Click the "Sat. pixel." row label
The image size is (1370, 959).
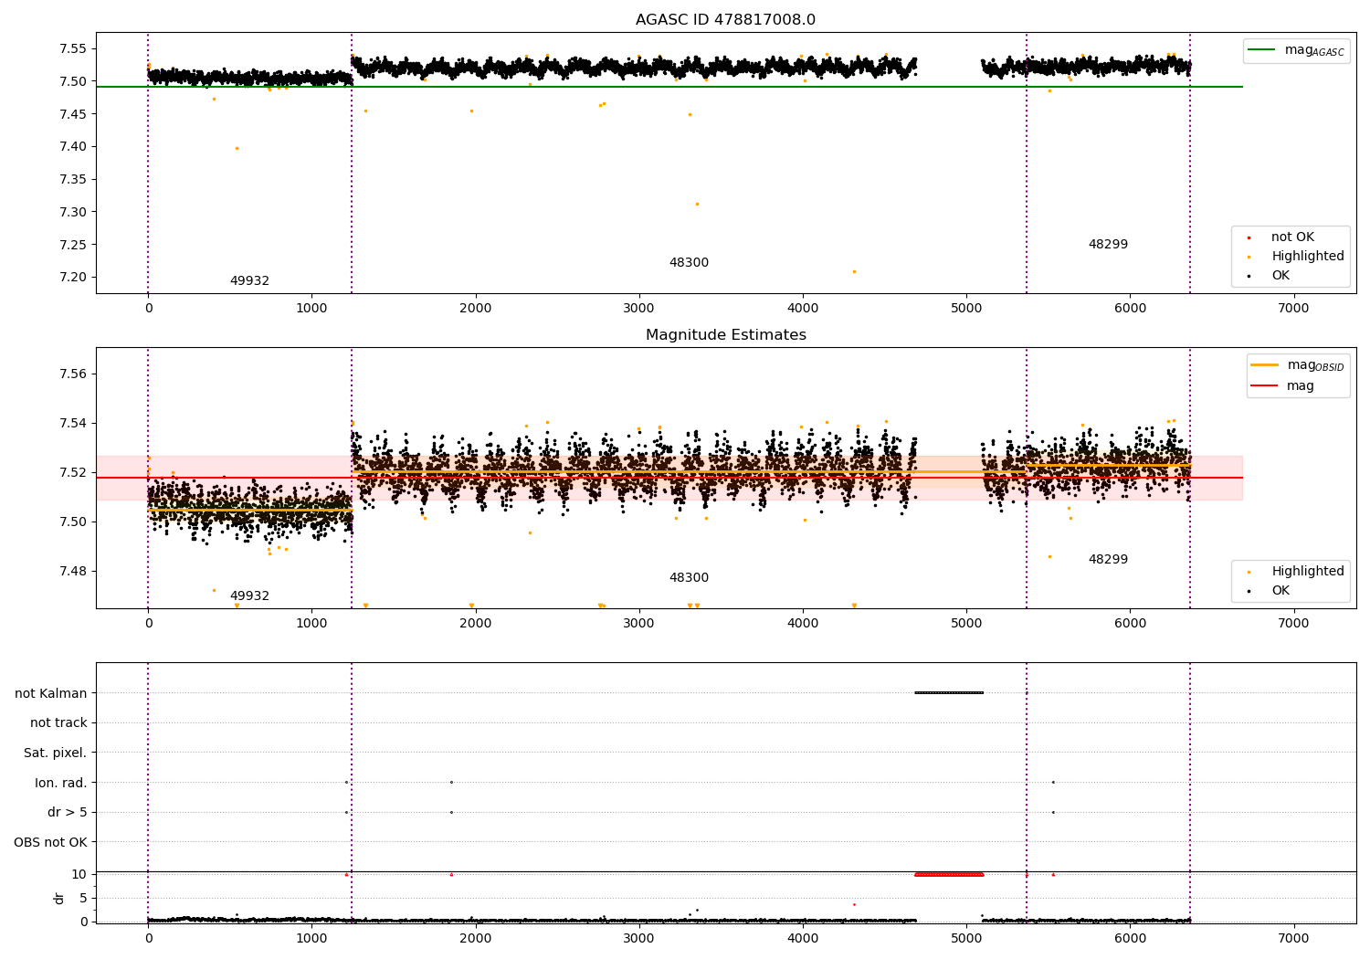(x=56, y=753)
